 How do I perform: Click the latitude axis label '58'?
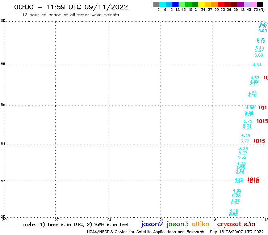click(x=3, y=64)
